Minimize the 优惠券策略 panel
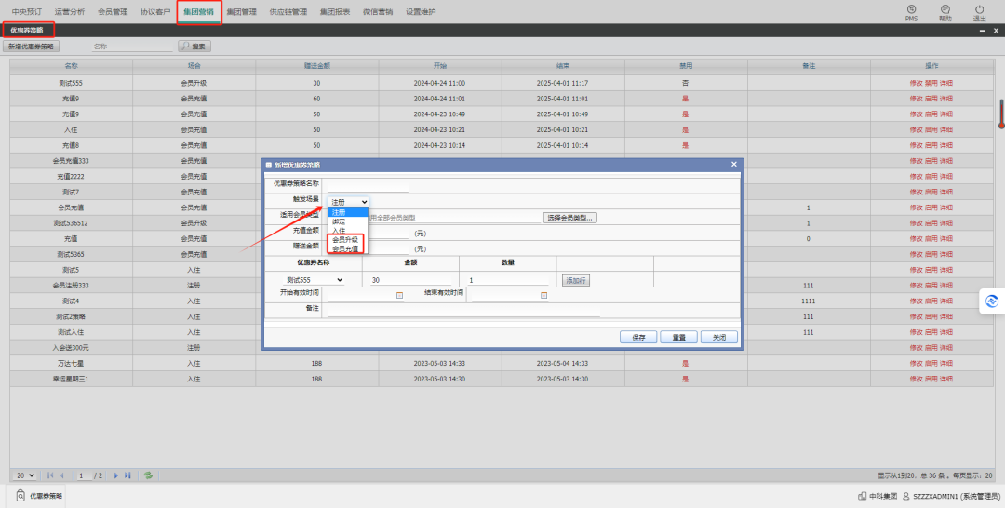 click(x=983, y=30)
